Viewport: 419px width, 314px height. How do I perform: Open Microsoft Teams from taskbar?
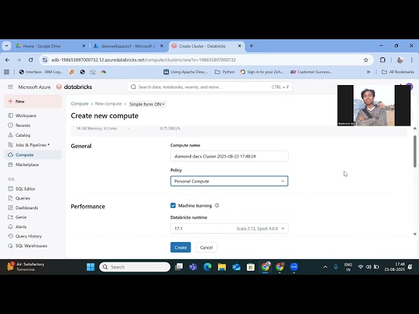click(x=193, y=267)
